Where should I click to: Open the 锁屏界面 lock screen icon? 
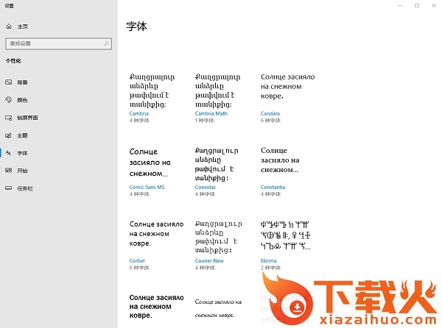[8, 118]
